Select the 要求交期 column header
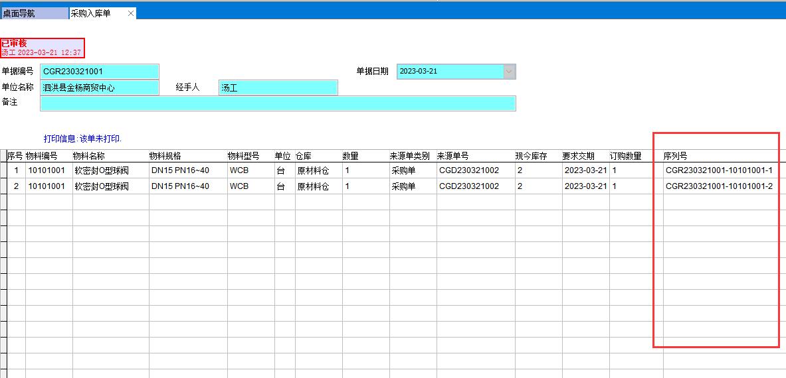 579,157
